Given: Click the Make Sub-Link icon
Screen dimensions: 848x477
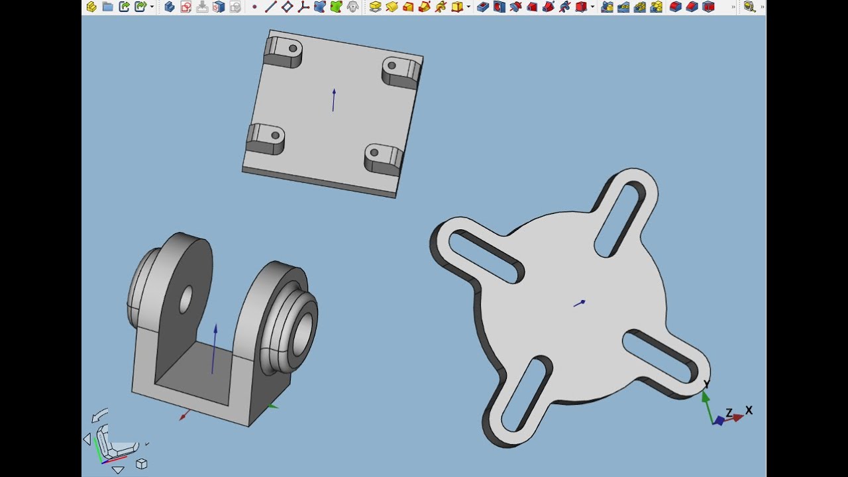Looking at the screenshot, I should (x=140, y=7).
